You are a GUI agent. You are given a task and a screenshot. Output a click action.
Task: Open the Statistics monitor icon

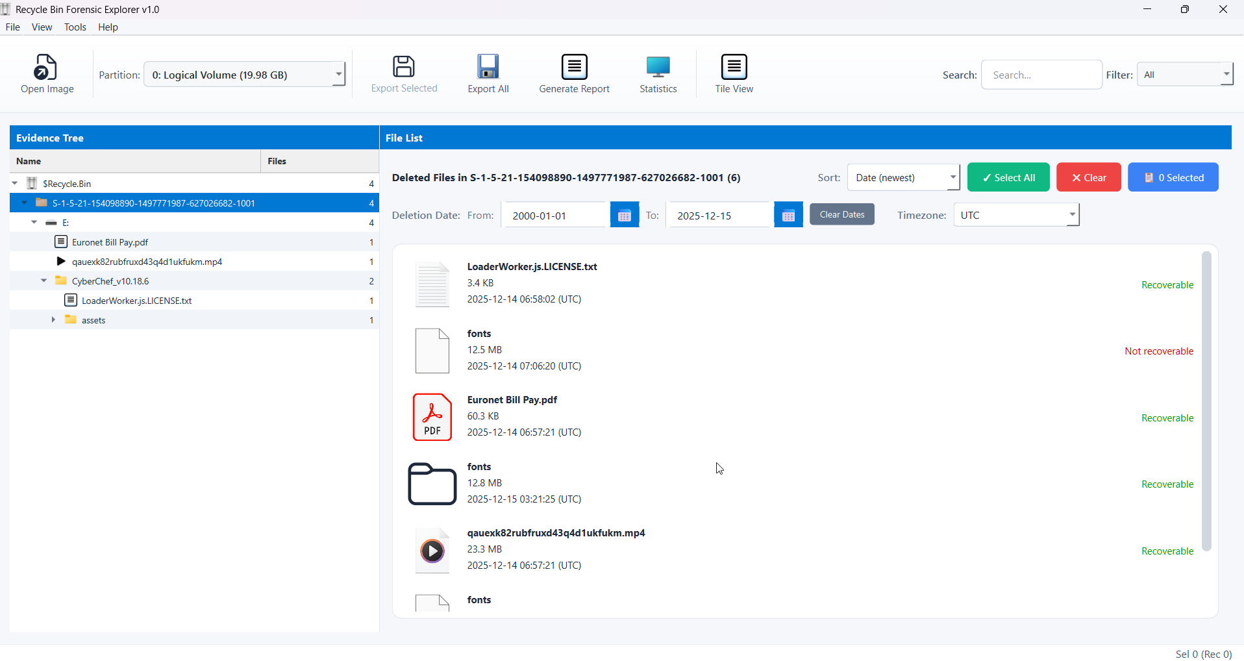(658, 67)
